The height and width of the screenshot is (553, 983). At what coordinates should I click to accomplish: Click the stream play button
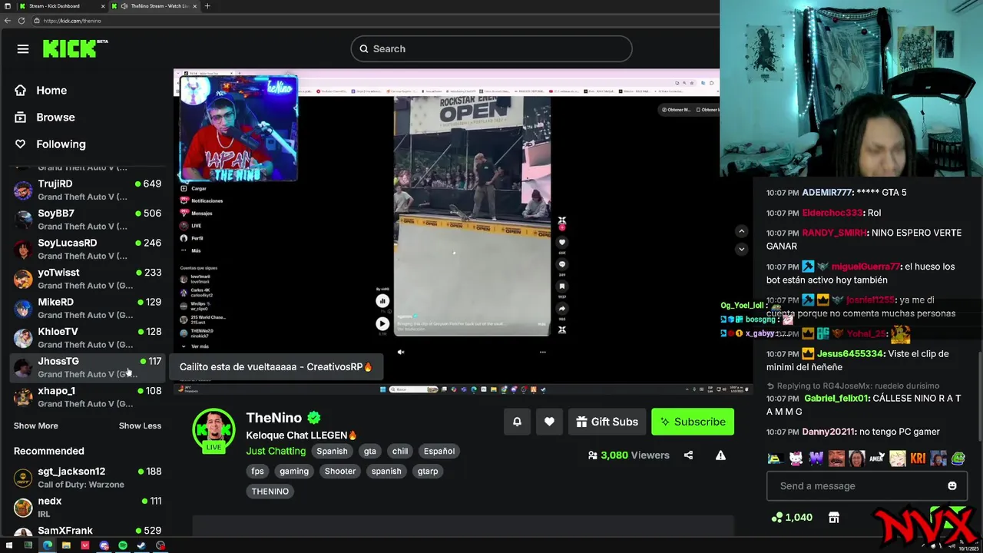[382, 324]
